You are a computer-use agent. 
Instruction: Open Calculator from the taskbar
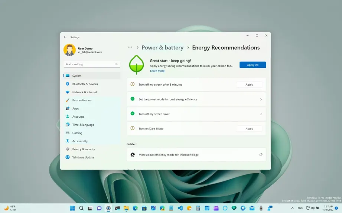[198, 208]
